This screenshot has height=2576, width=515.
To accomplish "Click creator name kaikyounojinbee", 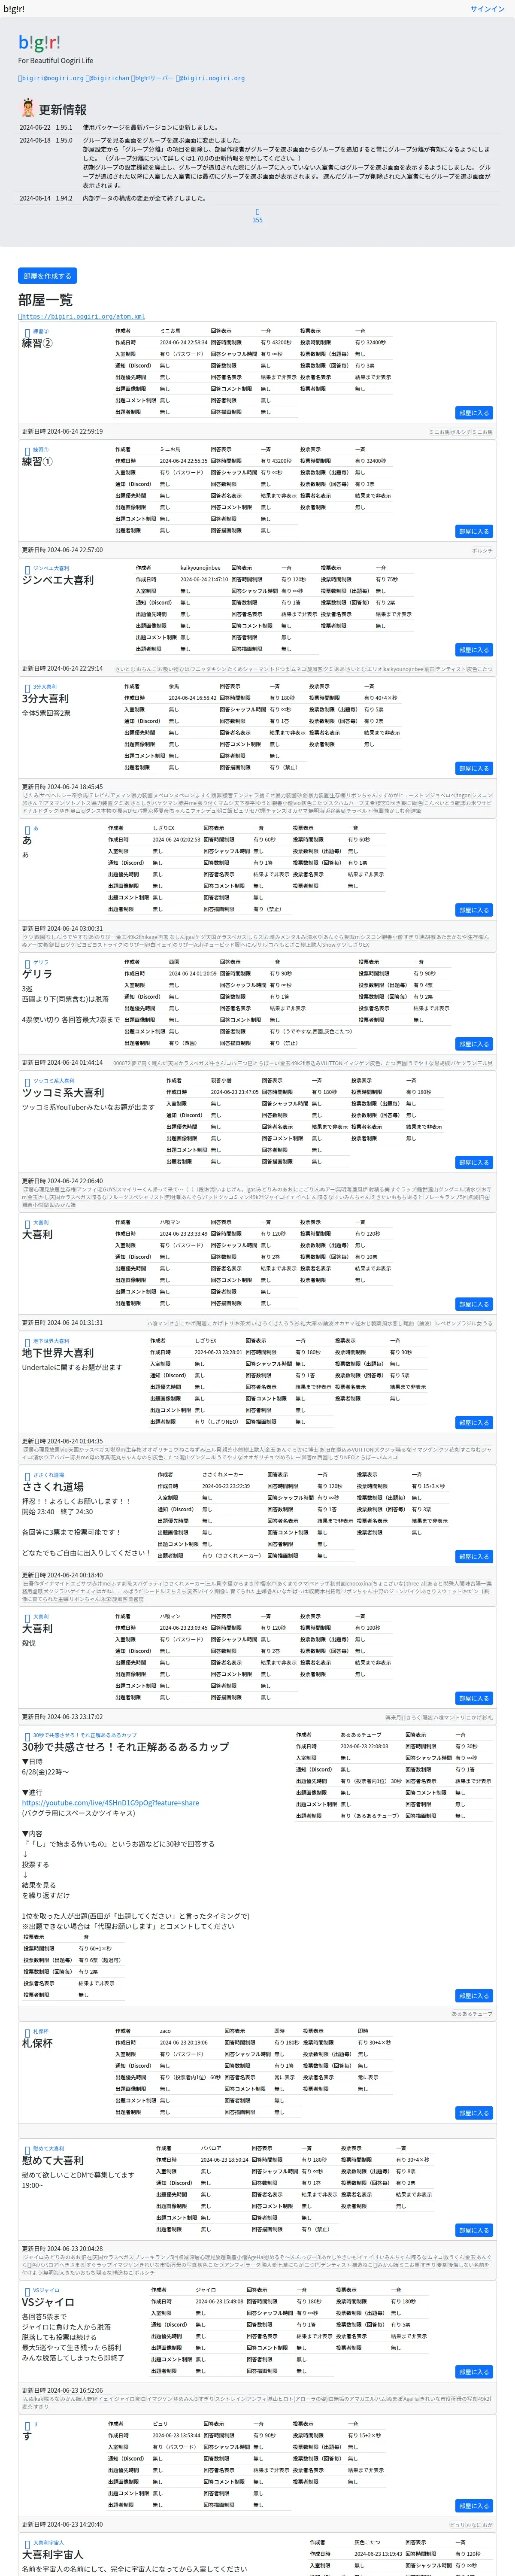I will (200, 568).
